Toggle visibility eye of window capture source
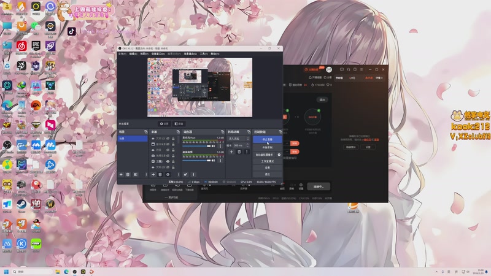Image resolution: width=491 pixels, height=276 pixels. (168, 144)
